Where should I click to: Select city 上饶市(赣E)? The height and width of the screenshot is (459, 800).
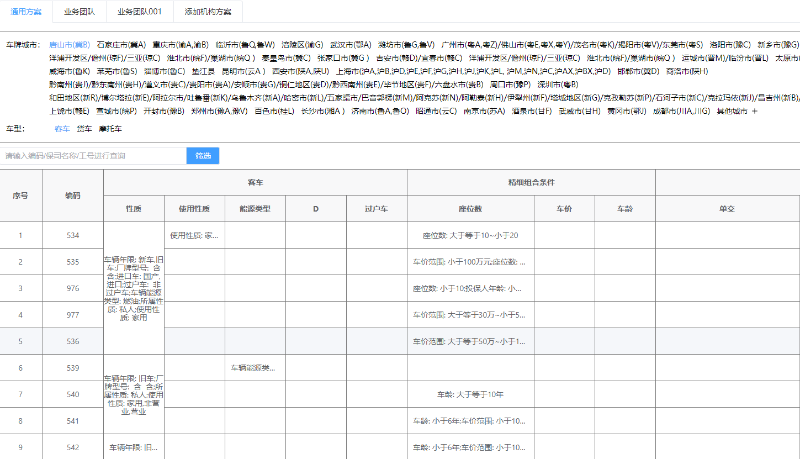(70, 111)
